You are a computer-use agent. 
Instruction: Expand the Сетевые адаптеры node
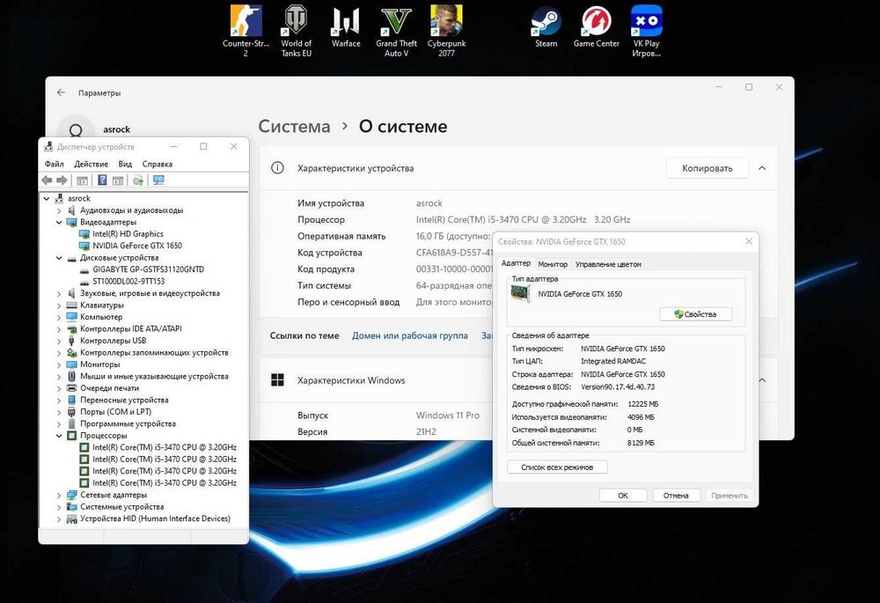point(59,496)
